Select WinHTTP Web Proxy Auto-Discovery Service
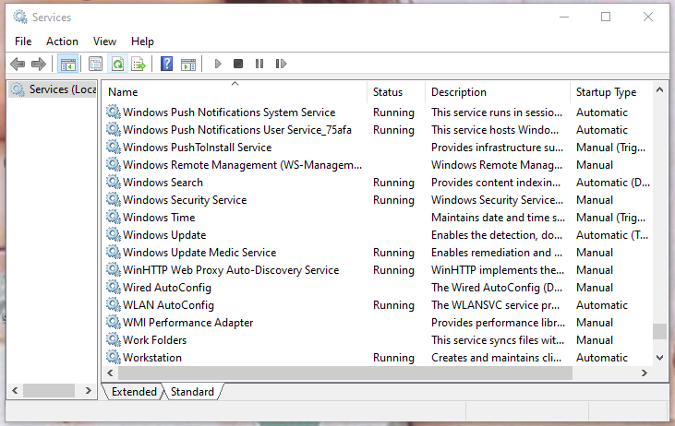The image size is (675, 426). 231,270
